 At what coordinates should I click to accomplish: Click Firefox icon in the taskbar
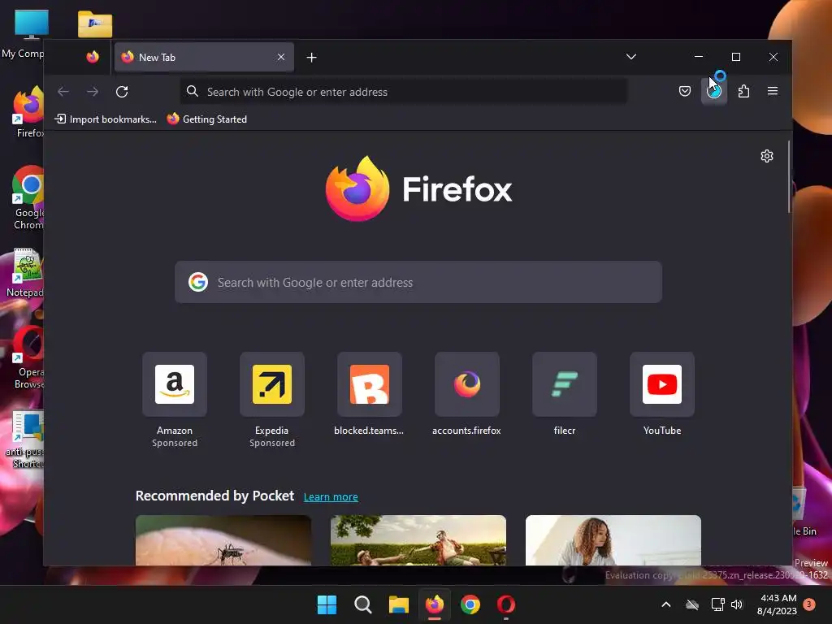[x=435, y=604]
